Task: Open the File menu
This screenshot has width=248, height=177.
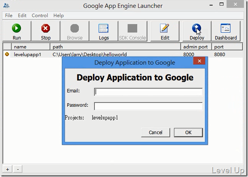Action: click(9, 15)
